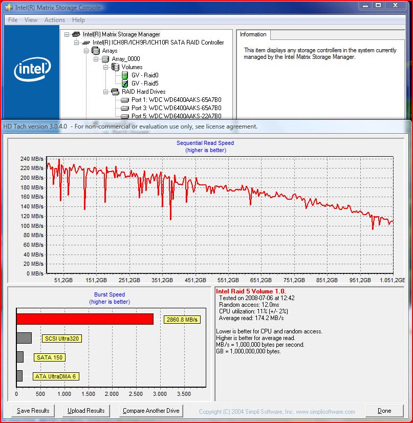
Task: Click the red burst speed bar
Action: point(85,319)
